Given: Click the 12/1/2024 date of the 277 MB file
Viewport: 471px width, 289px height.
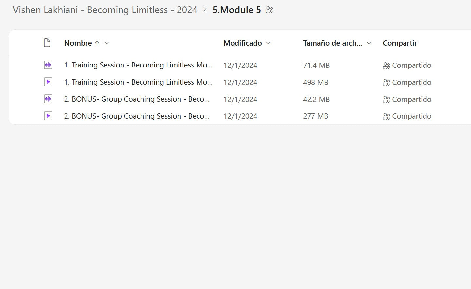Looking at the screenshot, I should coord(240,116).
